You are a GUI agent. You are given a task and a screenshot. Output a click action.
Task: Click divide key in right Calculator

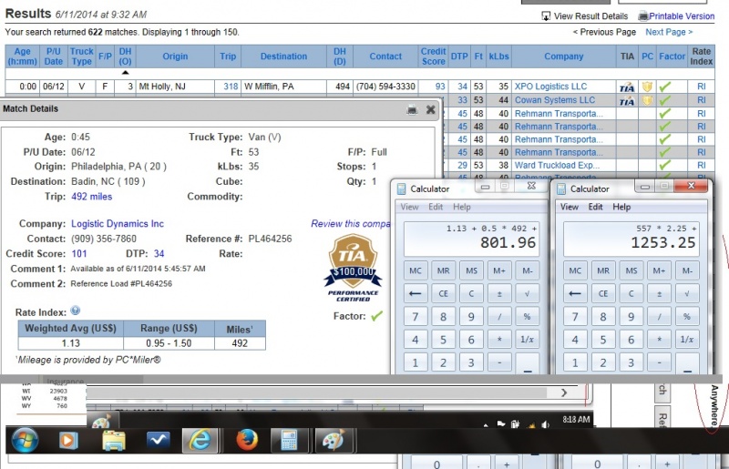coord(659,317)
